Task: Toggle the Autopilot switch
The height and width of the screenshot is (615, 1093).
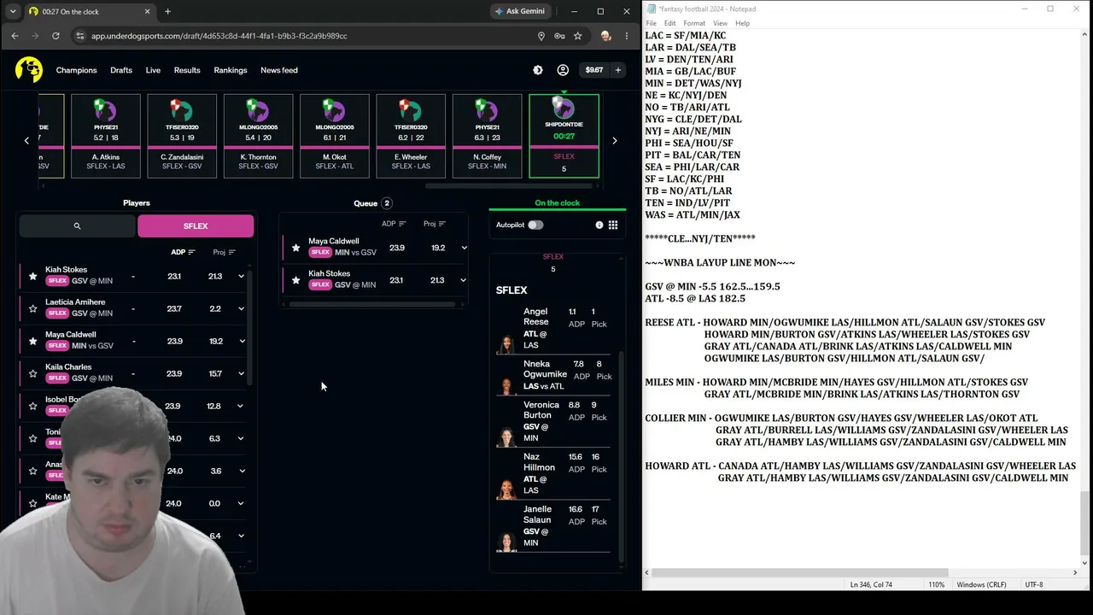Action: [535, 225]
